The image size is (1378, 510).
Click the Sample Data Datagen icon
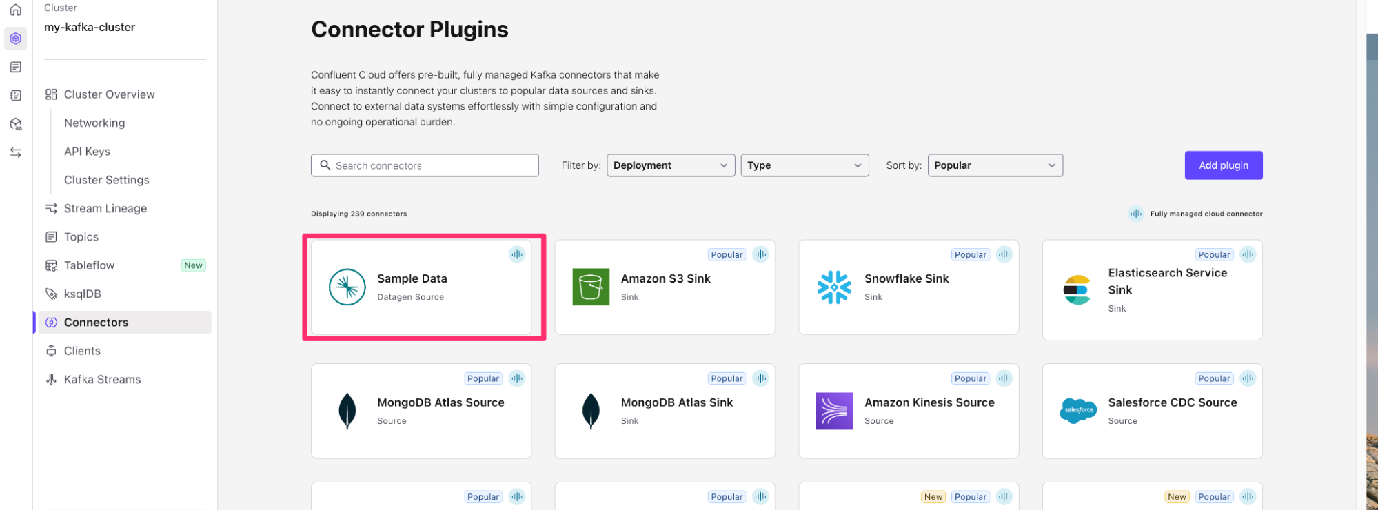click(347, 287)
